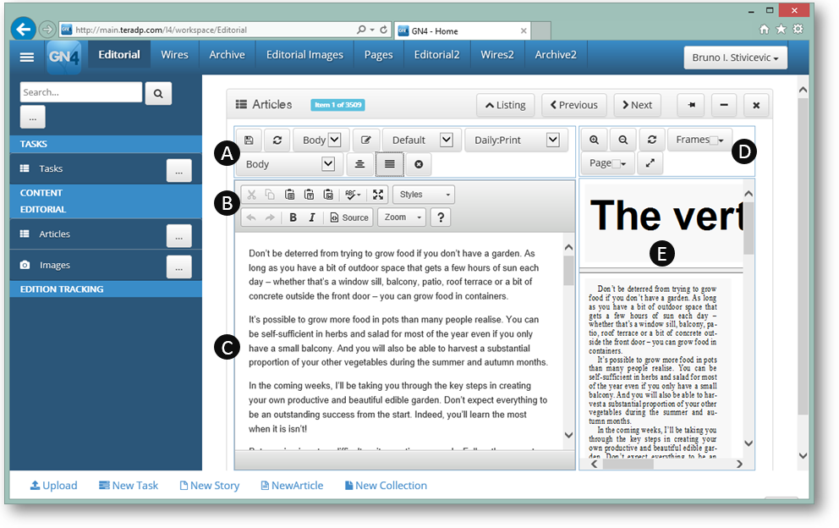Open the ABC spell check tool
The height and width of the screenshot is (528, 839).
tap(353, 195)
